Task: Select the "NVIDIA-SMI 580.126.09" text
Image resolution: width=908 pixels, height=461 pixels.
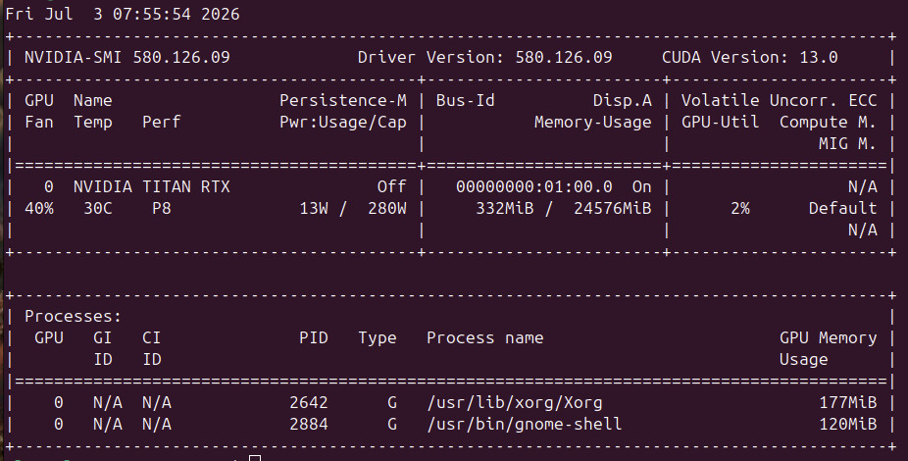Action: pos(126,57)
